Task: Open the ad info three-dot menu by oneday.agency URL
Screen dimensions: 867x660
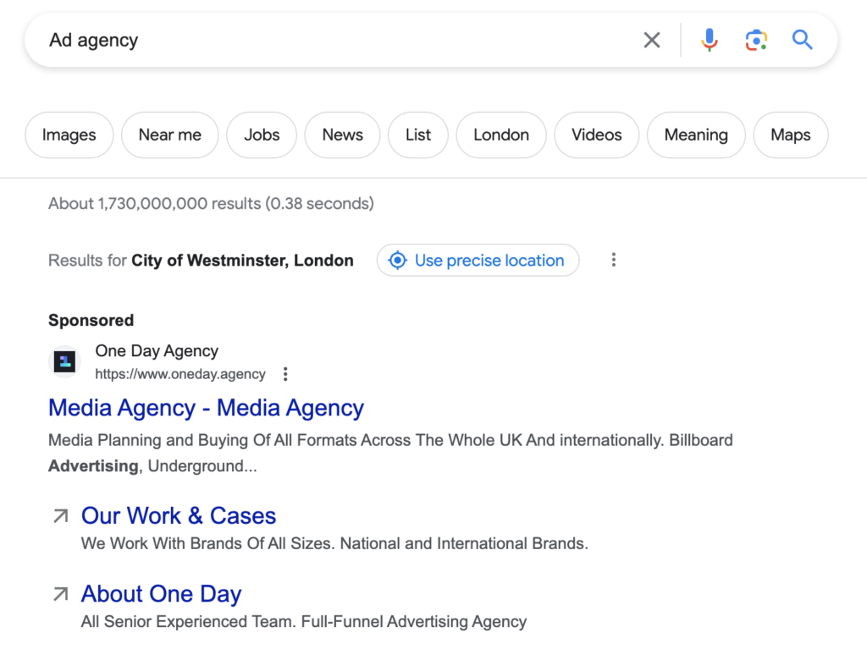Action: [x=286, y=374]
